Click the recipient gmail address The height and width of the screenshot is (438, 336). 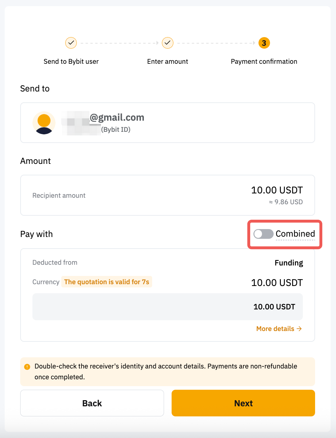[x=117, y=117]
